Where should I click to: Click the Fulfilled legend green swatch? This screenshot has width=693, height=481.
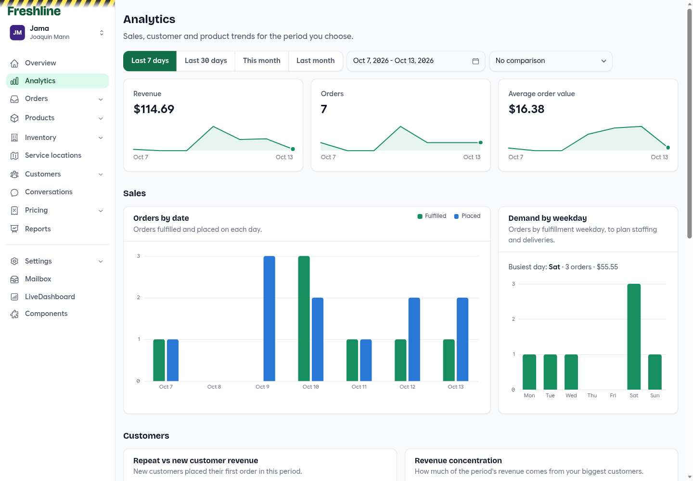pyautogui.click(x=420, y=216)
